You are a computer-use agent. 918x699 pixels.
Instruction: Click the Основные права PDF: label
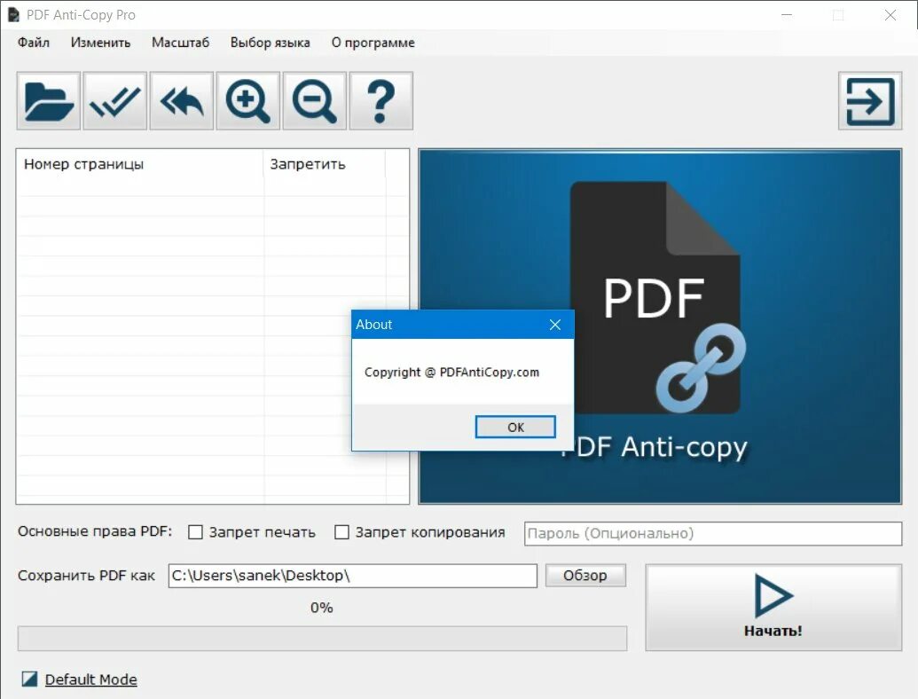point(95,531)
